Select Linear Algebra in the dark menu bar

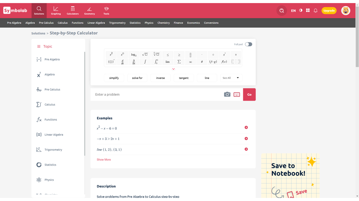(96, 23)
